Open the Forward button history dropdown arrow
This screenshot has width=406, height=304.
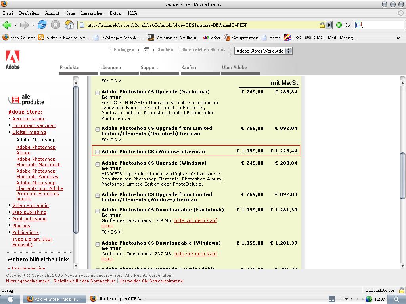[x=33, y=25]
